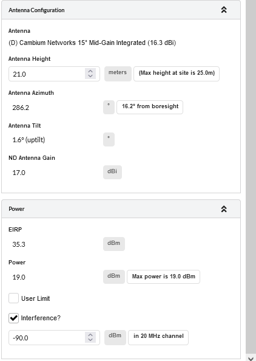Decrease interference level with down arrow
Viewport: 256px width, 361px height.
pyautogui.click(x=90, y=340)
